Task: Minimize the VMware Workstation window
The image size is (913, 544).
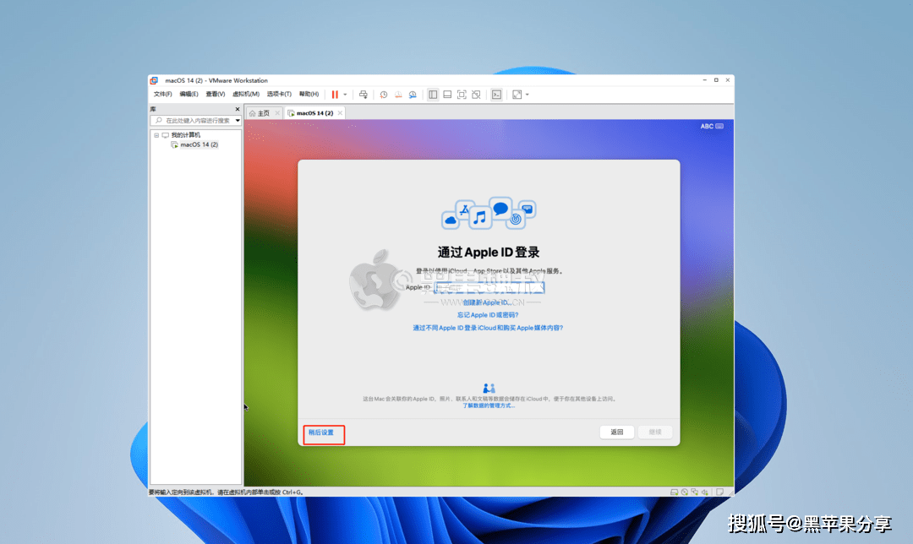Action: click(x=704, y=80)
